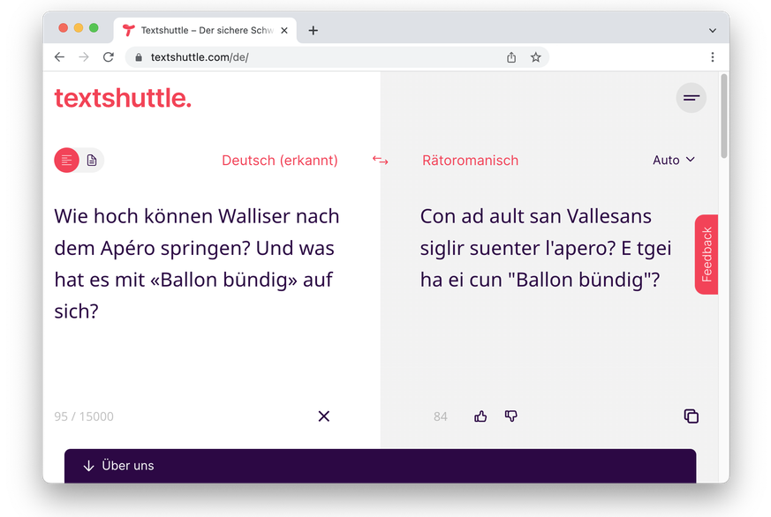This screenshot has height=517, width=771.
Task: Copy the translated text
Action: (x=691, y=416)
